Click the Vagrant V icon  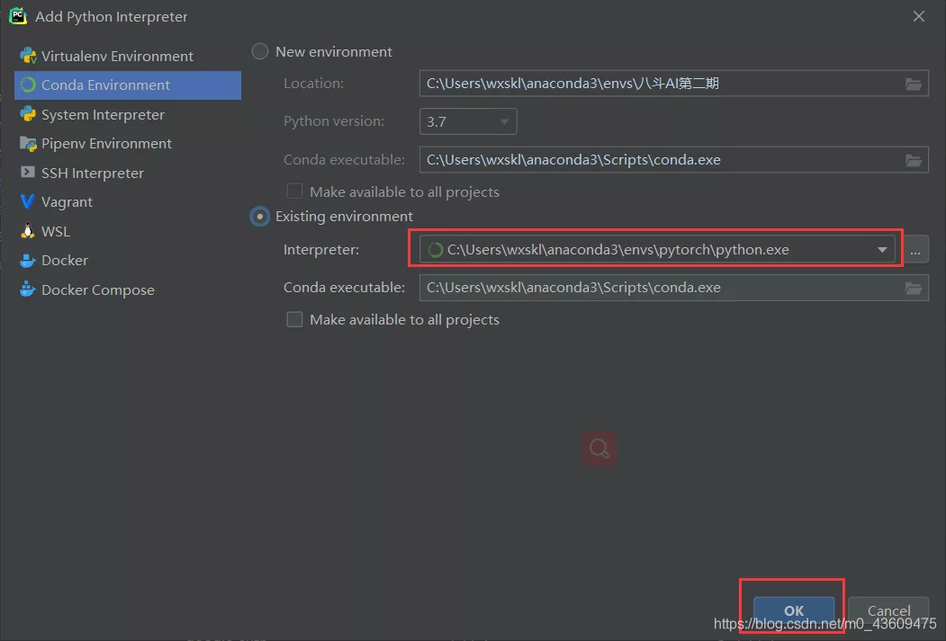point(28,201)
